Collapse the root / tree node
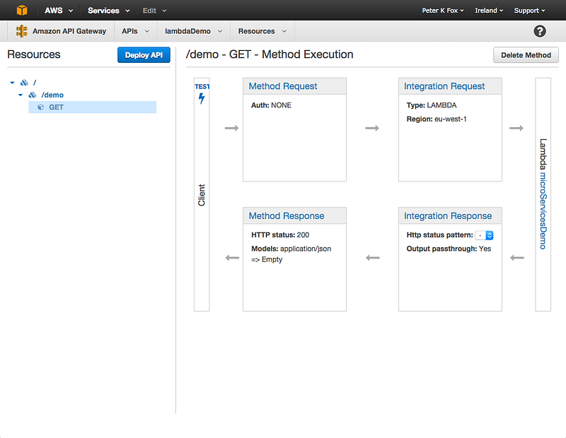The width and height of the screenshot is (566, 438). [x=12, y=83]
